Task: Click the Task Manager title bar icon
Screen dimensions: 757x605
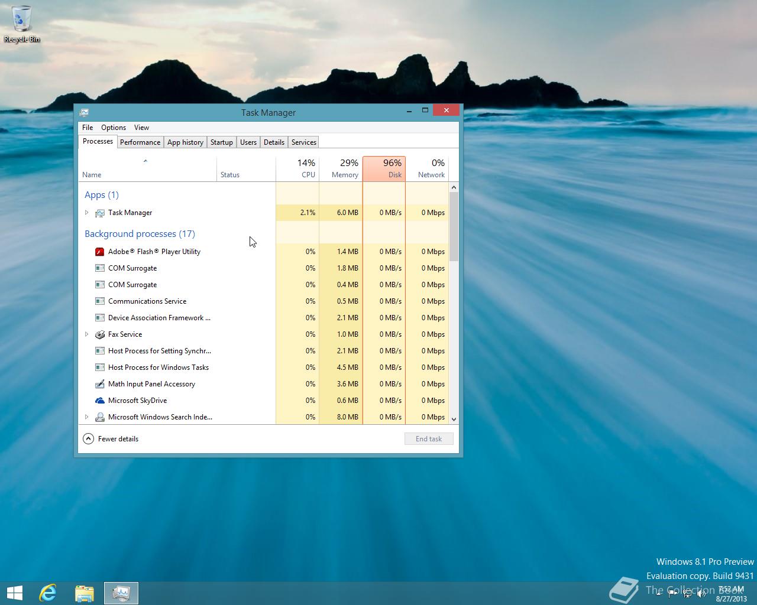Action: [x=84, y=112]
